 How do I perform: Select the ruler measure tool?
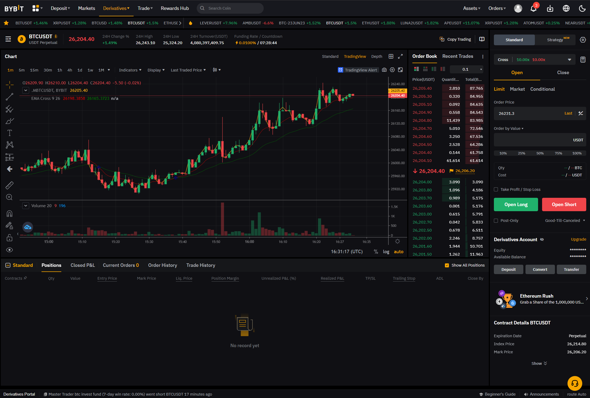10,185
